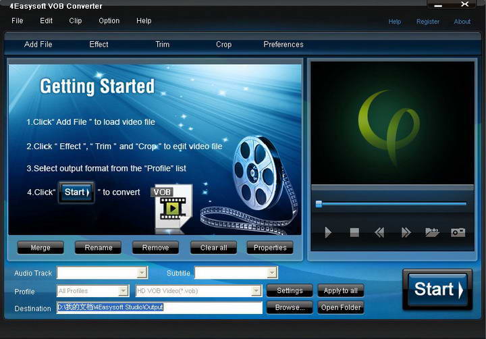Expand the HD VOB Video format dropdown
The height and width of the screenshot is (339, 486).
(256, 290)
